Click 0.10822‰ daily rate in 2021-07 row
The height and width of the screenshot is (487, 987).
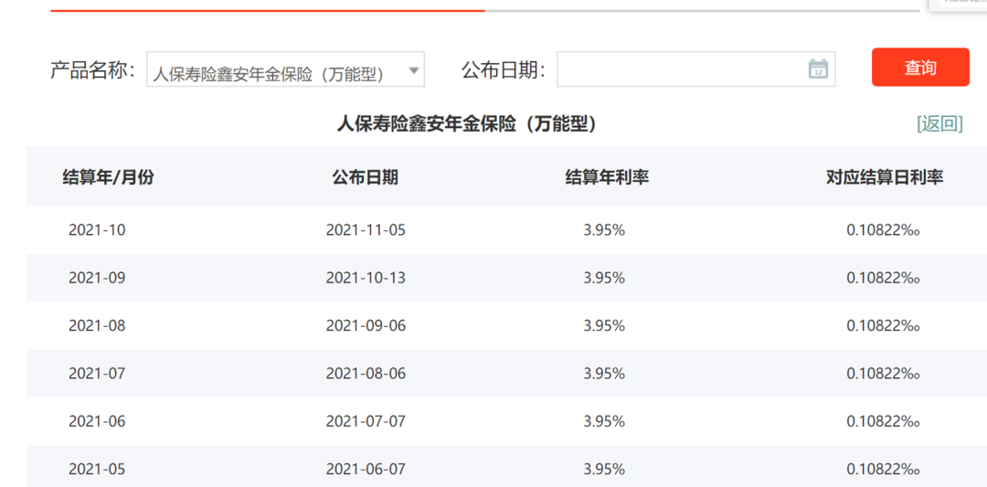click(x=883, y=374)
